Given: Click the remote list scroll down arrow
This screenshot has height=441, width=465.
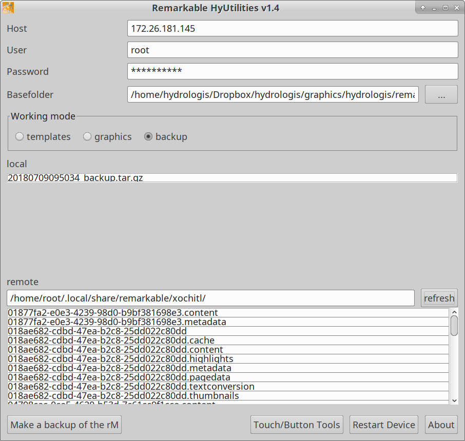Looking at the screenshot, I should click(x=454, y=400).
